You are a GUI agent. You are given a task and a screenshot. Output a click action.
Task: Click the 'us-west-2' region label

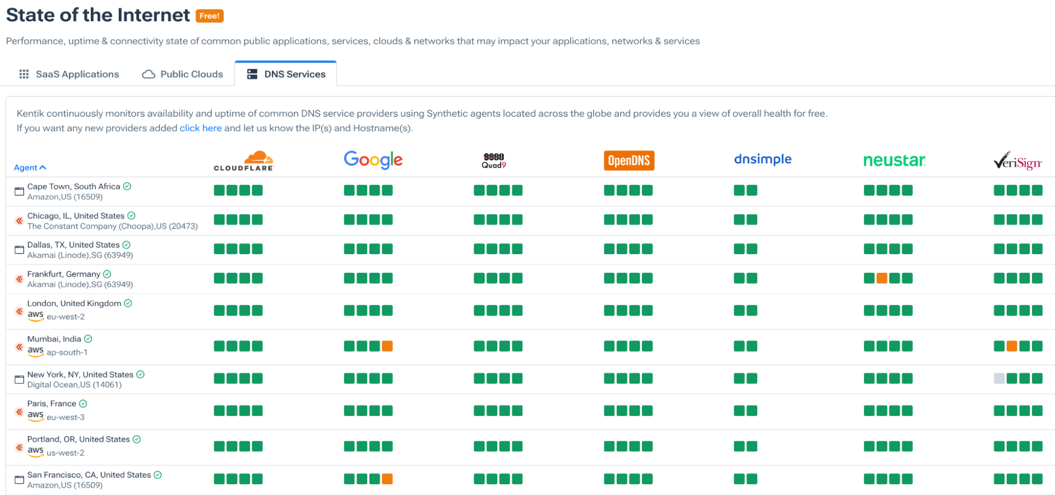pos(66,453)
